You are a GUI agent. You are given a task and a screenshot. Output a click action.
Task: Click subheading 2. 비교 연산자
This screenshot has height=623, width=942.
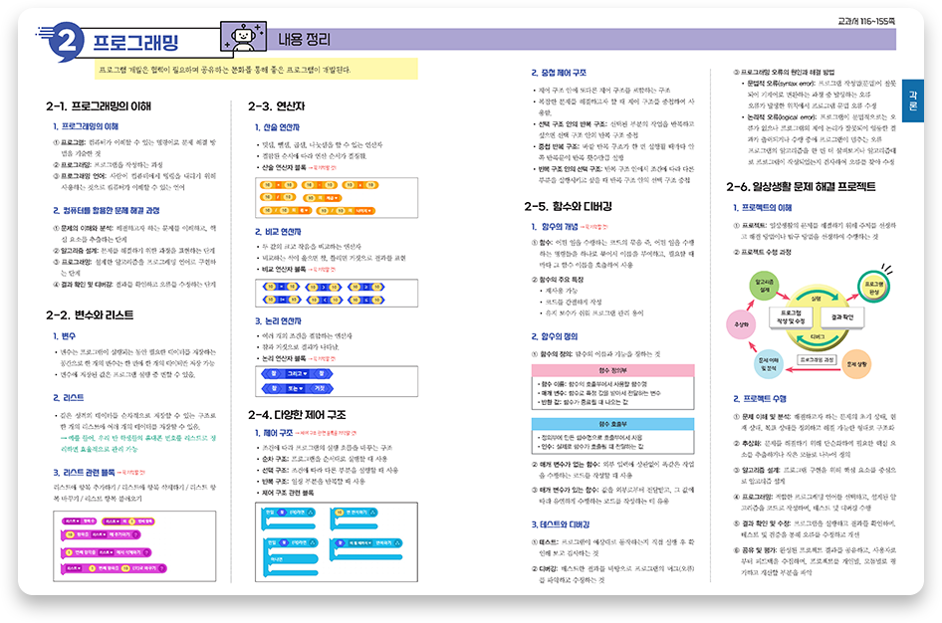(278, 232)
